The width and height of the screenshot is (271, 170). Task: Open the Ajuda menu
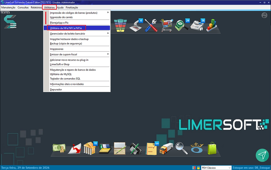pos(60,7)
